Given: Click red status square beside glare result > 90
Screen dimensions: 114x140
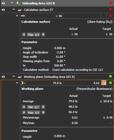Looking at the screenshot, I should coord(110,16).
